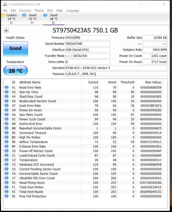Click the CrystalDiskInfo title bar app icon
The height and width of the screenshot is (212, 172).
5,4
